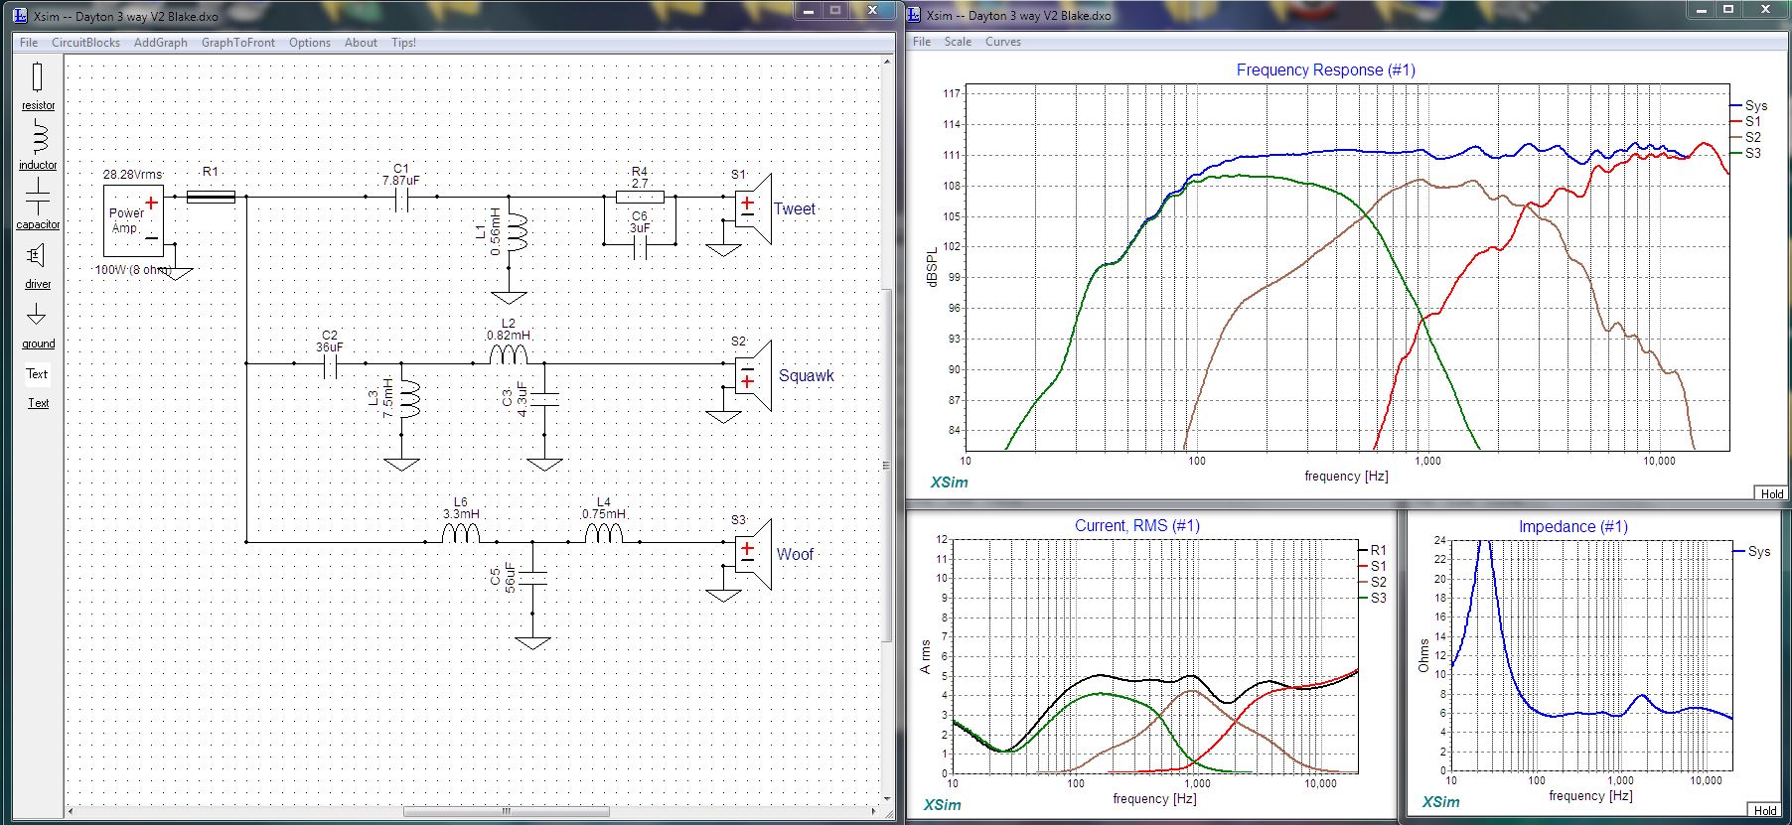The width and height of the screenshot is (1792, 825).
Task: Open File menu in graph window
Action: pos(922,42)
